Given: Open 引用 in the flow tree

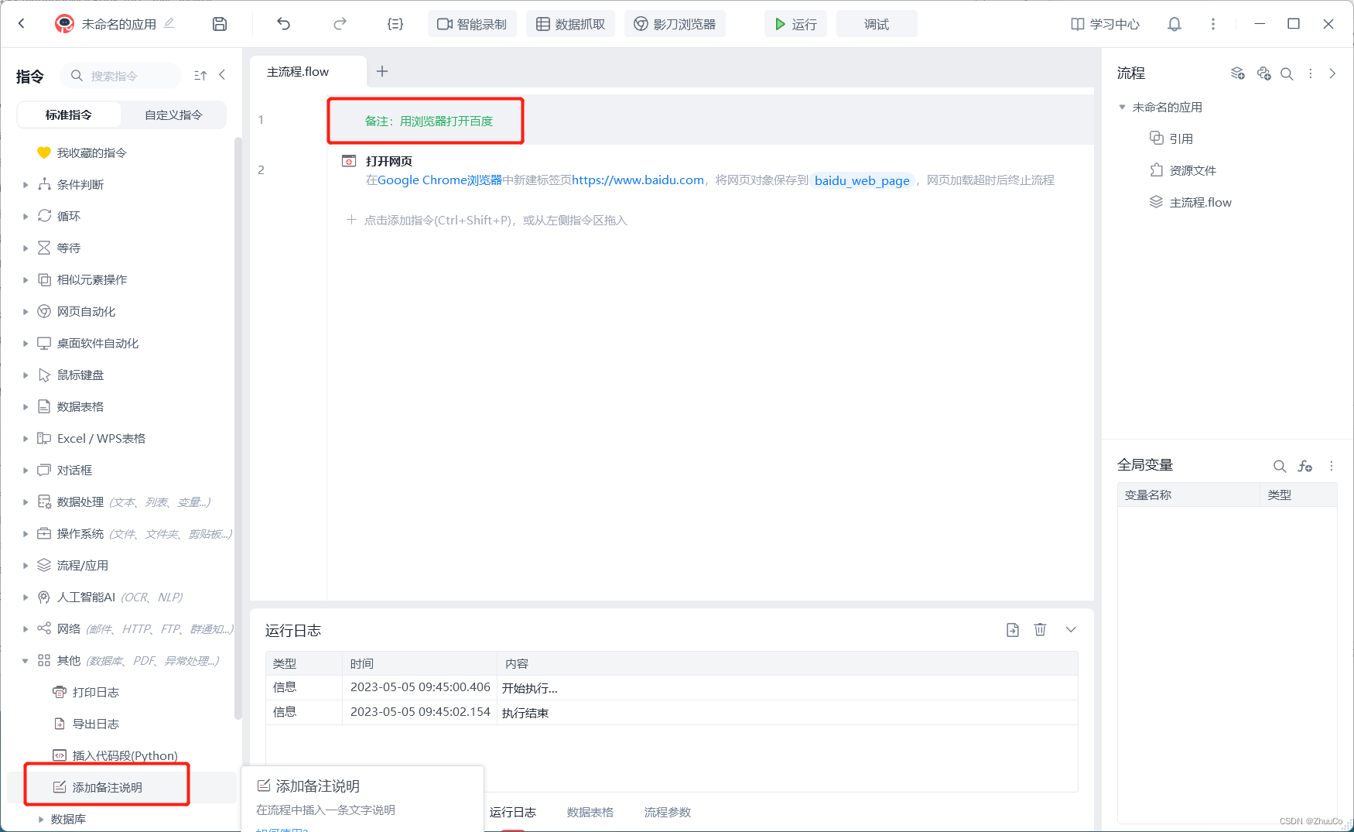Looking at the screenshot, I should point(1171,139).
